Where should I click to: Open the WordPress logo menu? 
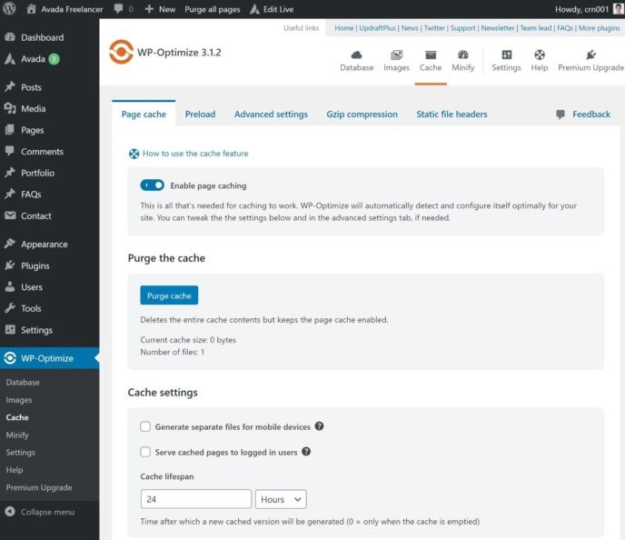pyautogui.click(x=9, y=9)
